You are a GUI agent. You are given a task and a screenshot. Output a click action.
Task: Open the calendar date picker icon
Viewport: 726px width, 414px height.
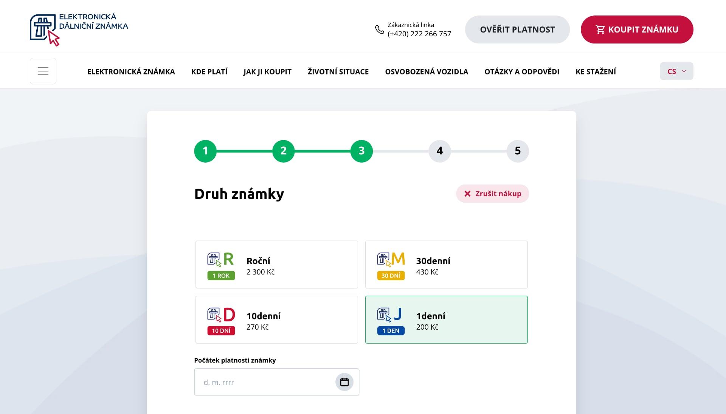coord(344,382)
